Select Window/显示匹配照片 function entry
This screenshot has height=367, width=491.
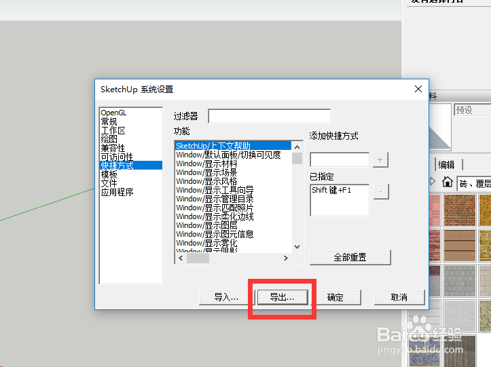point(234,208)
